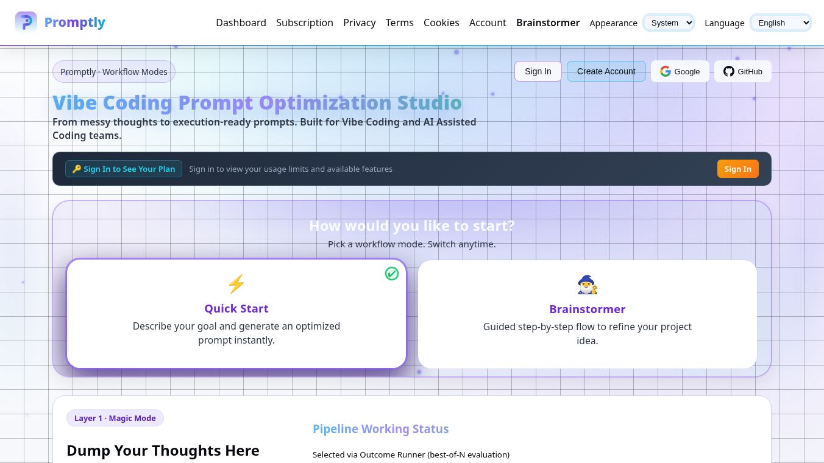Click the Appearance label

coord(614,23)
